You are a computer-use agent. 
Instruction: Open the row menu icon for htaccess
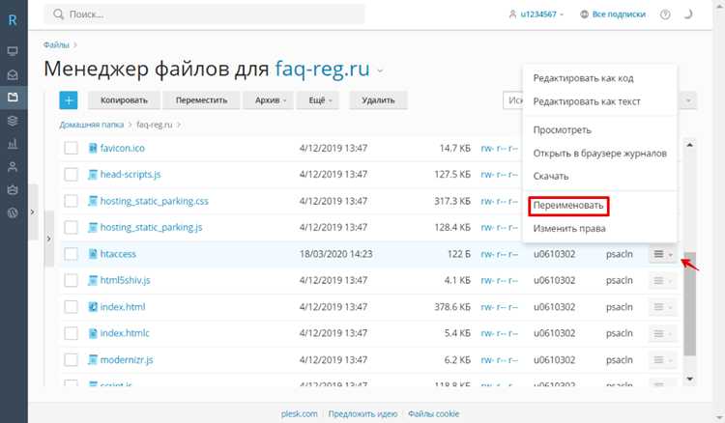662,254
